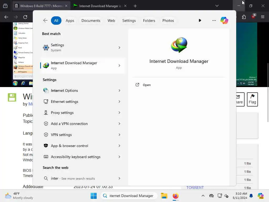Close the Windows 8 Build 7777 tab
The image size is (269, 202).
click(x=66, y=6)
